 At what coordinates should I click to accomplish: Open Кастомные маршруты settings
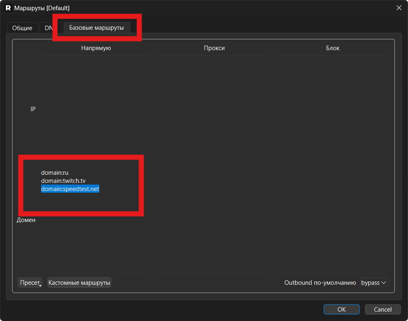coord(79,283)
